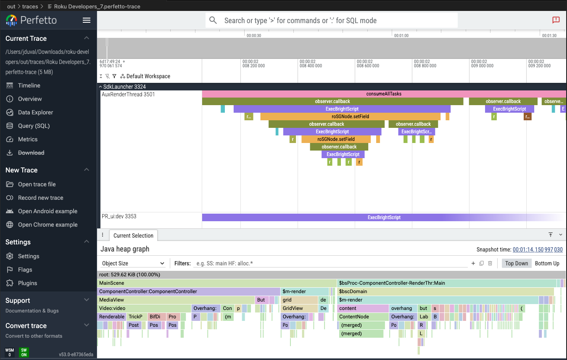Viewport: 567px width, 360px height.
Task: Open the Perfetto hamburger menu
Action: (x=87, y=20)
